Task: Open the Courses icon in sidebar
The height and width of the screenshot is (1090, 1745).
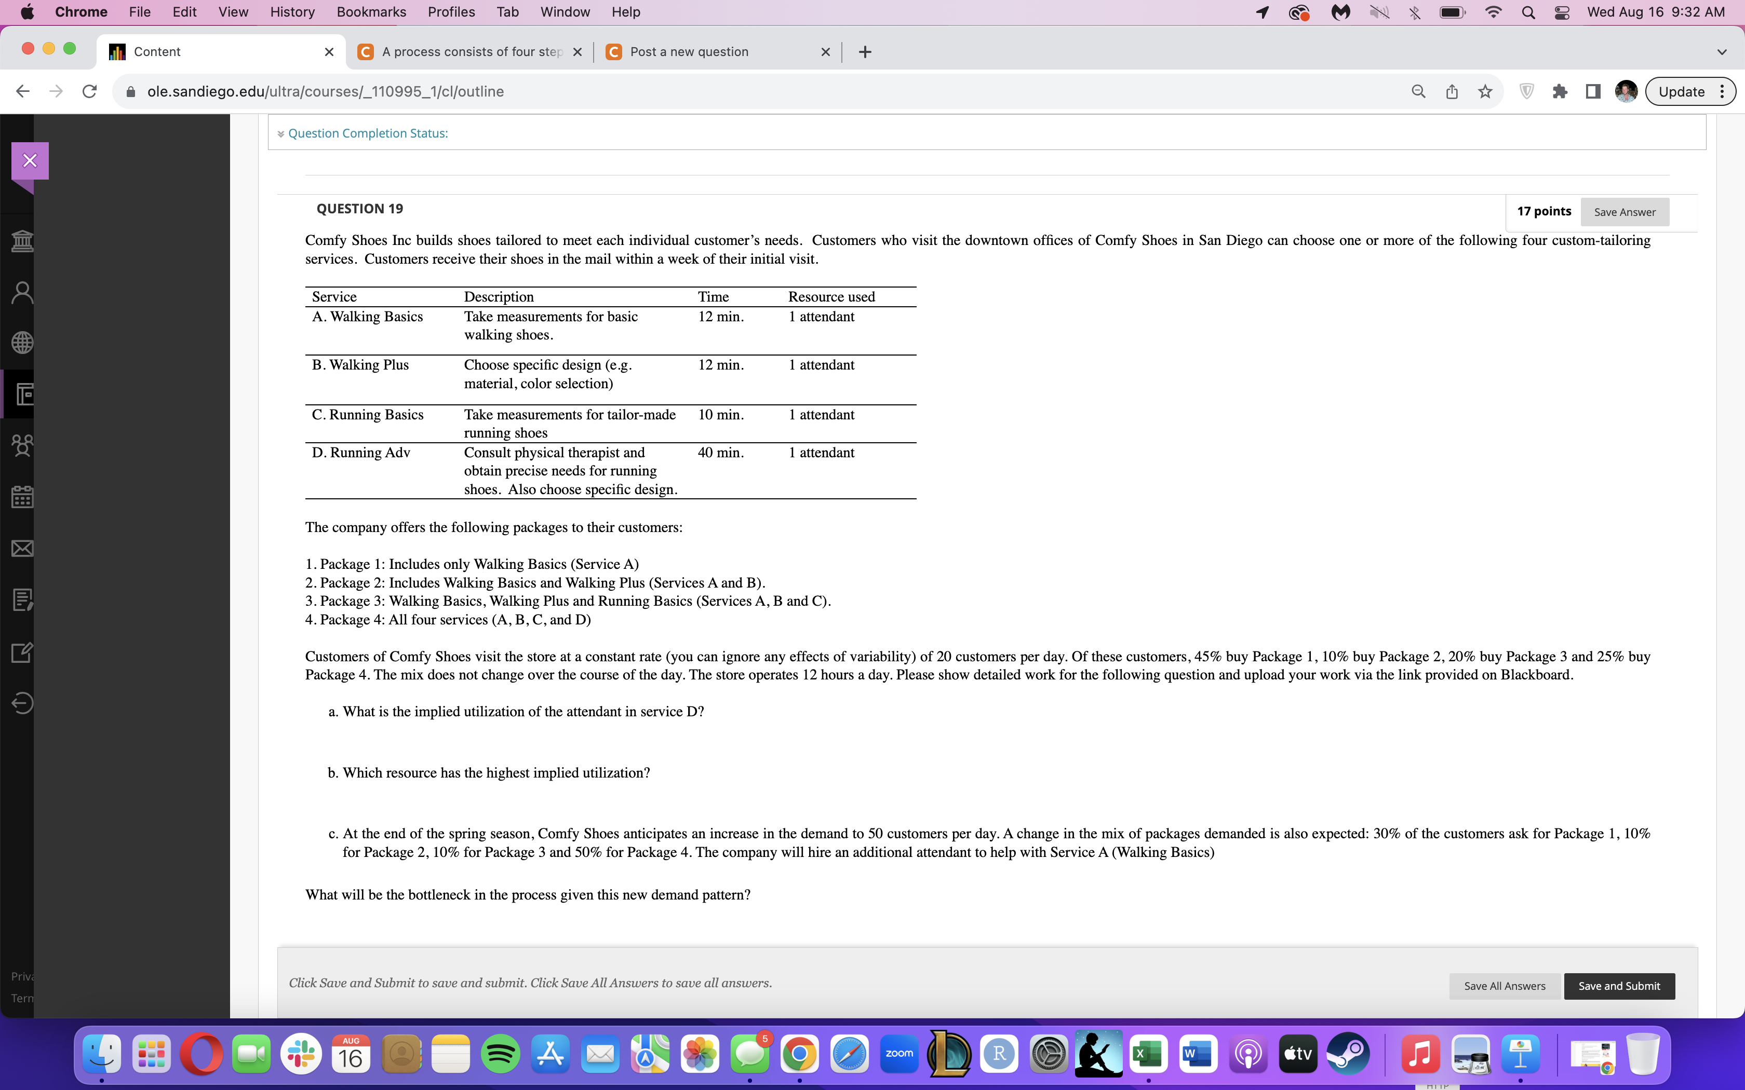Action: [x=24, y=393]
